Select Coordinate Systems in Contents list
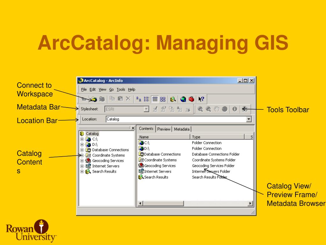326x245 pixels. (160, 160)
